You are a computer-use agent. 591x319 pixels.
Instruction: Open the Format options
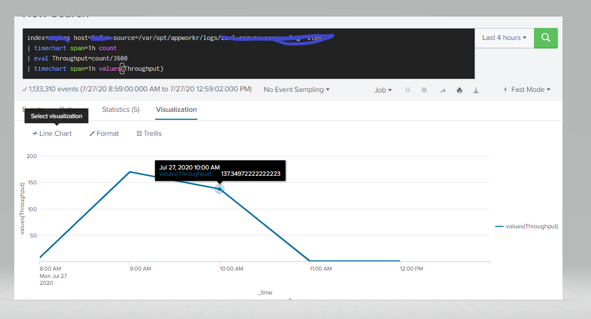[x=104, y=134]
